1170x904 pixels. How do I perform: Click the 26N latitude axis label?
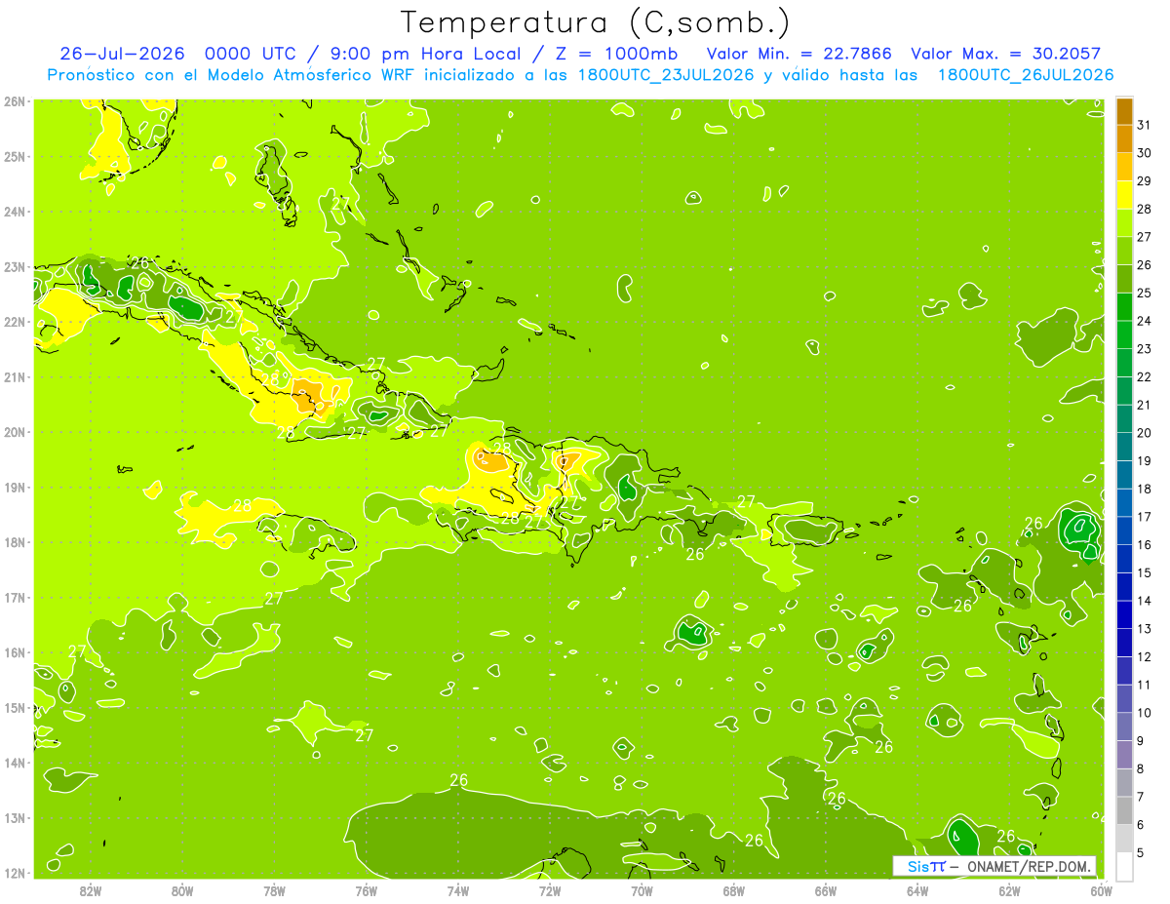coord(15,101)
